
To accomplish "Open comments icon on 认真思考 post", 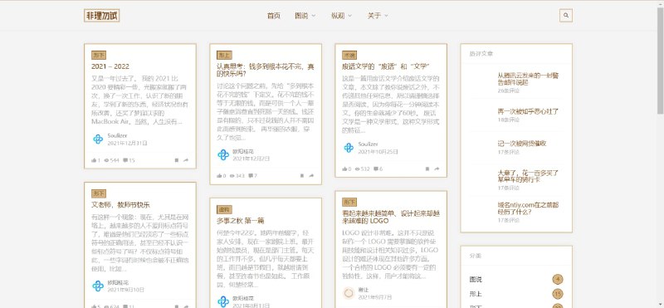I will [251, 176].
